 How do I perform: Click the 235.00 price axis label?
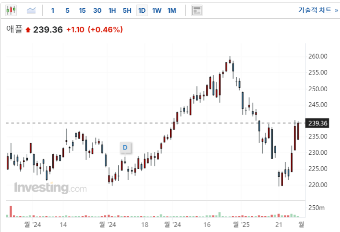[x=318, y=136]
